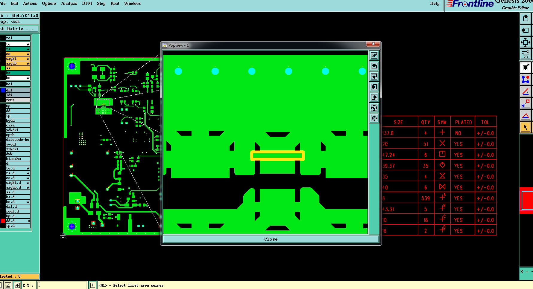533x289 pixels.
Task: Open the Step menu
Action: click(x=101, y=4)
